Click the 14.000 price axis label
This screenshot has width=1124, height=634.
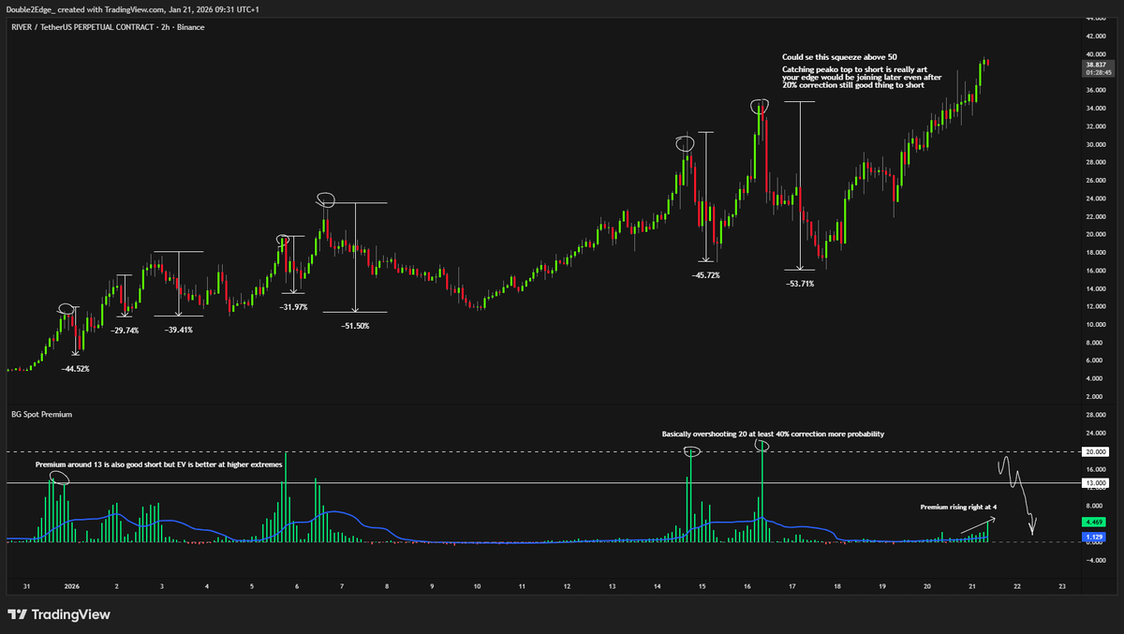point(1096,289)
